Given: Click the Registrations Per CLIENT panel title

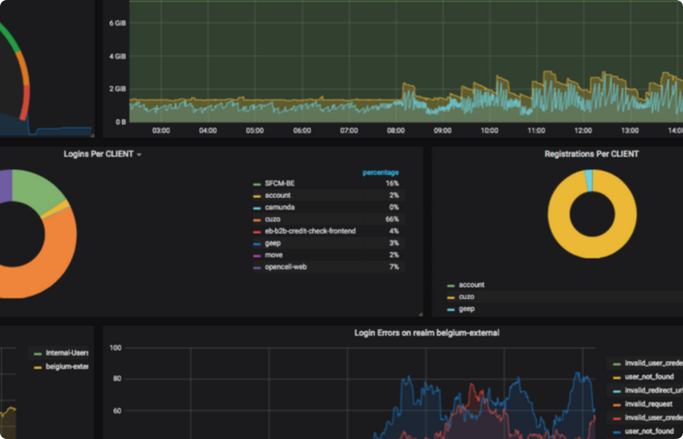Looking at the screenshot, I should 591,154.
